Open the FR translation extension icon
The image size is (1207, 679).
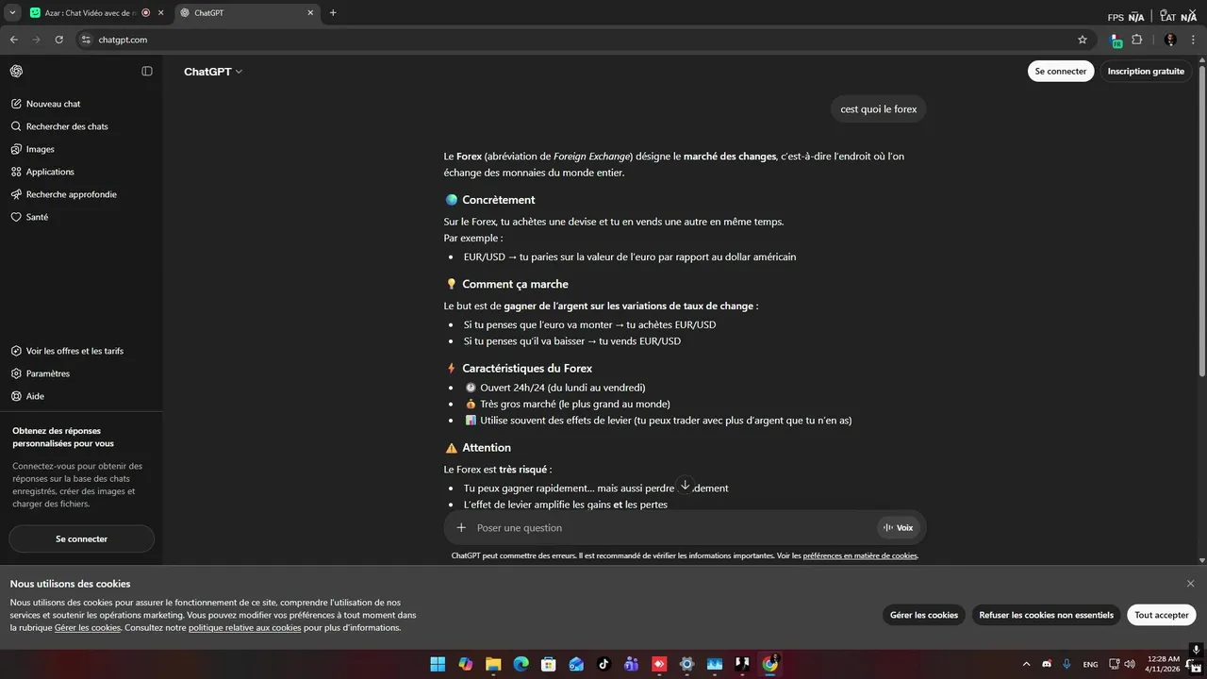point(1116,40)
